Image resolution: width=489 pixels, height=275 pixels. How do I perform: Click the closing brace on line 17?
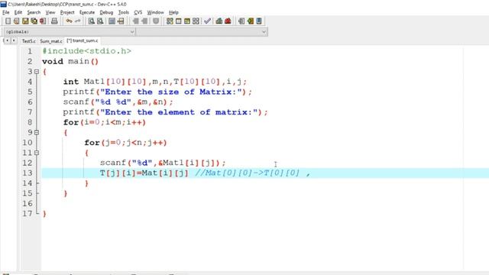(x=44, y=214)
